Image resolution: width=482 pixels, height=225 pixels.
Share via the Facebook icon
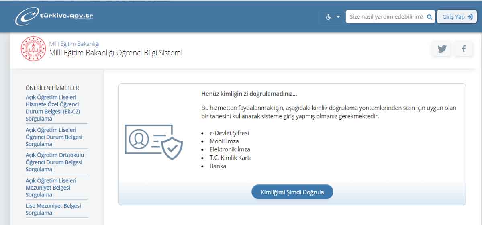pyautogui.click(x=464, y=49)
